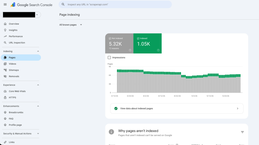Open the URL inspection menu item
The width and height of the screenshot is (259, 145).
21,43
